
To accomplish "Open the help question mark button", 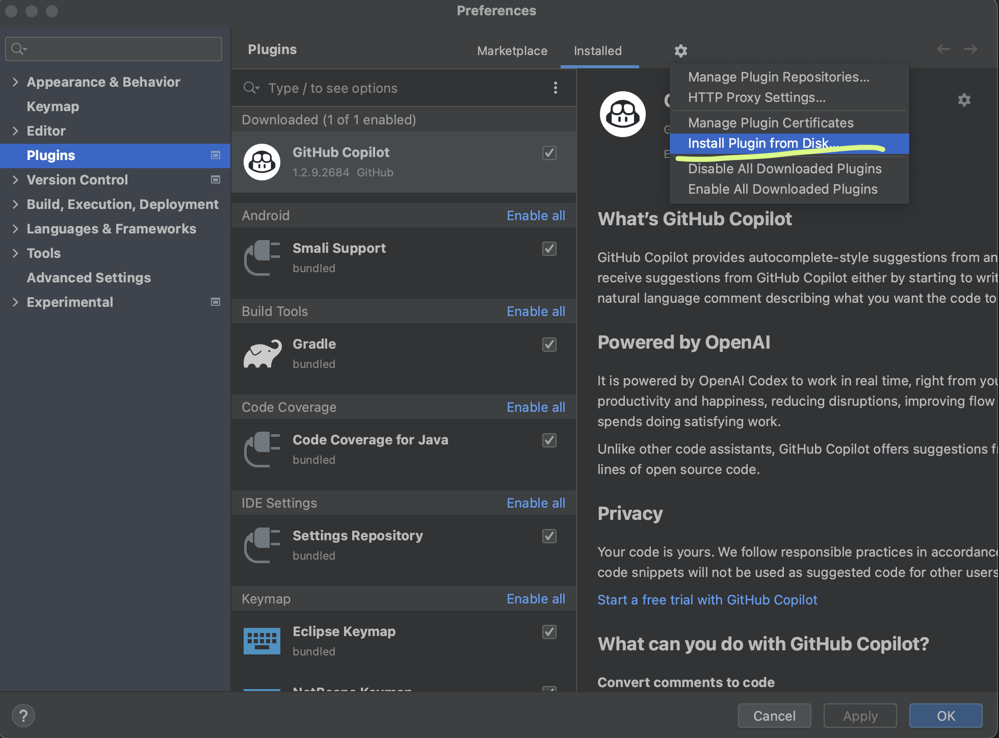I will point(23,716).
